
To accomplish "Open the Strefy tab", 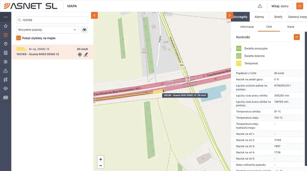I will (278, 17).
